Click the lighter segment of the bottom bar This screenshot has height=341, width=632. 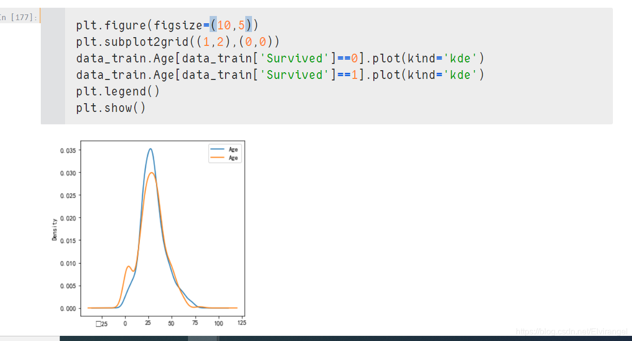[202, 338]
